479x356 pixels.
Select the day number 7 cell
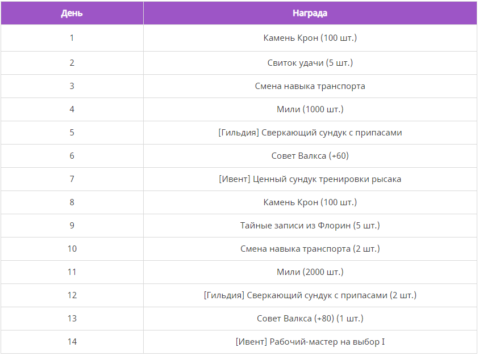72,179
